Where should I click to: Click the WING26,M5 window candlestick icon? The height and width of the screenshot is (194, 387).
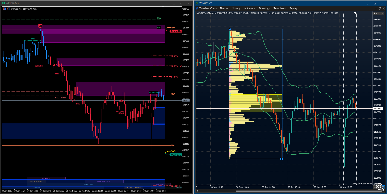tap(3, 3)
